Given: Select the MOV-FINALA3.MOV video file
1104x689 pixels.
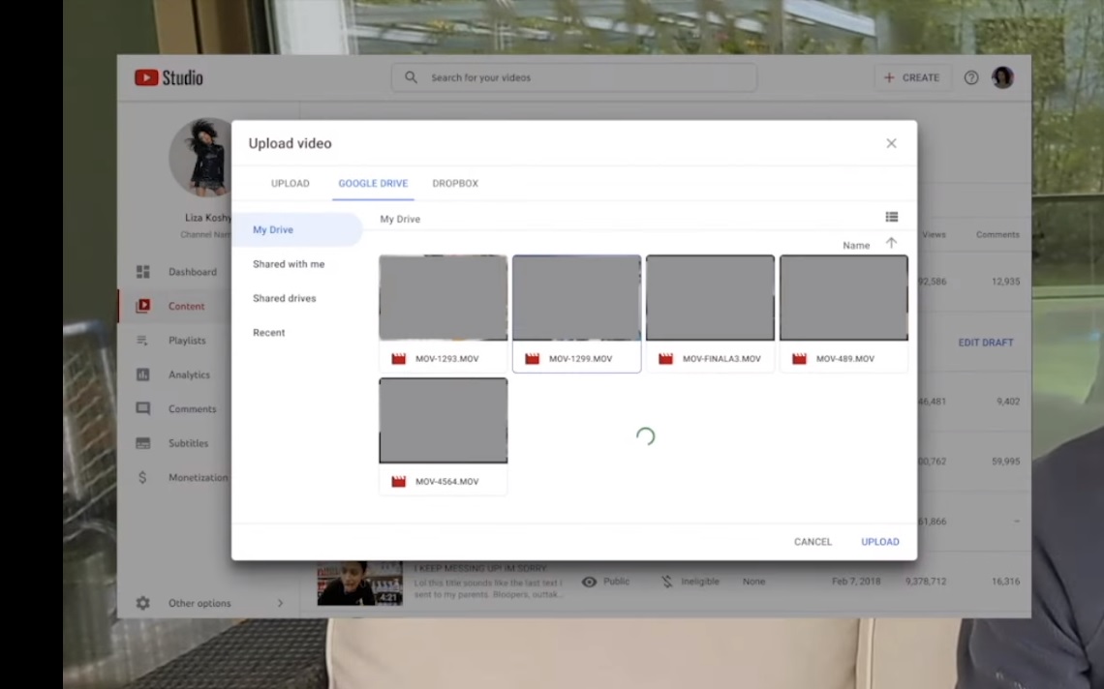Looking at the screenshot, I should [710, 298].
